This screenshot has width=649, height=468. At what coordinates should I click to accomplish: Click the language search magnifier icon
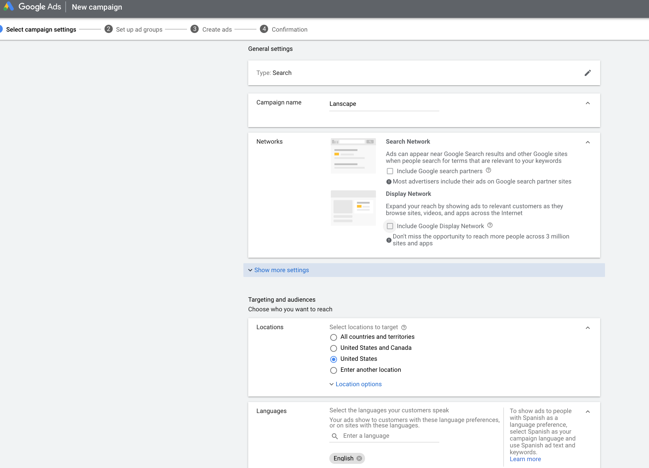coord(334,436)
